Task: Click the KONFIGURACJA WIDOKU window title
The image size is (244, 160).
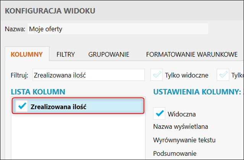Action: point(50,10)
